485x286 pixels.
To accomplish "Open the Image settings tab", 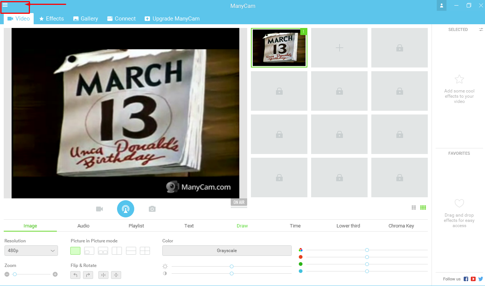I will [30, 226].
